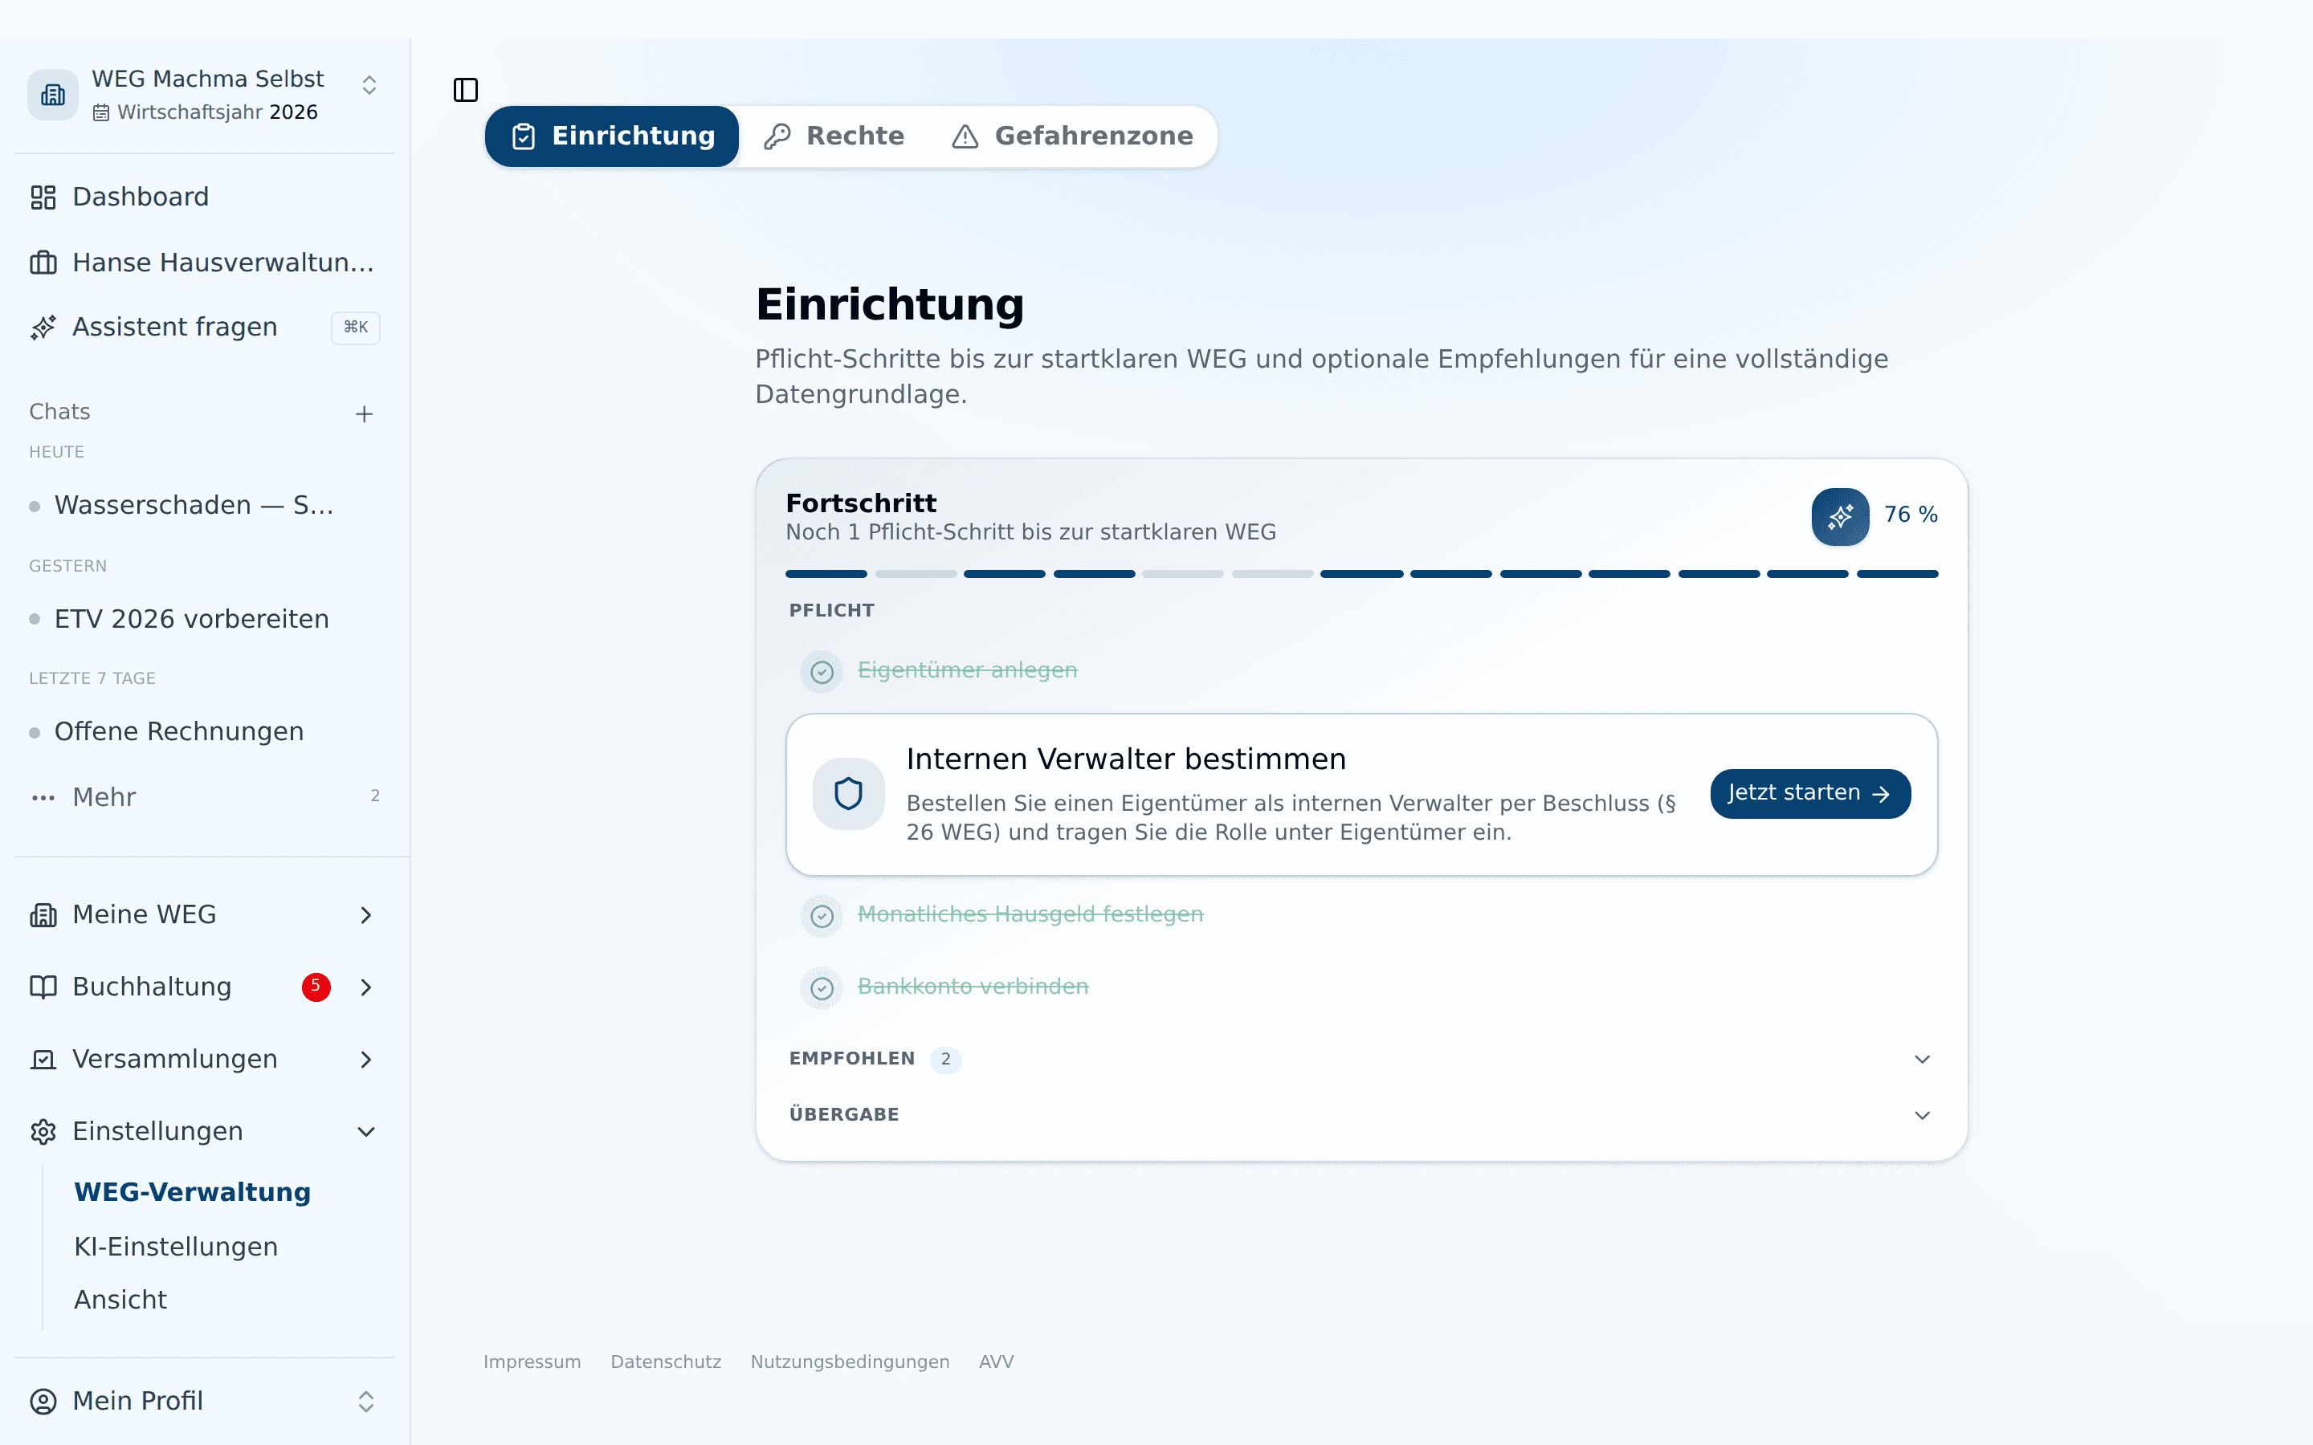Screen dimensions: 2313x1445
Task: Select WEG-Verwaltung in settings submenu
Action: point(192,1192)
